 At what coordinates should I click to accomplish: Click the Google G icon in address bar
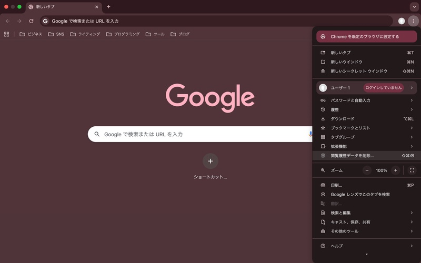[x=45, y=21]
